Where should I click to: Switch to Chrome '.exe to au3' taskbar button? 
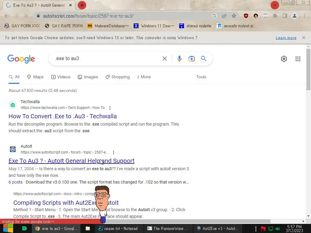56,228
